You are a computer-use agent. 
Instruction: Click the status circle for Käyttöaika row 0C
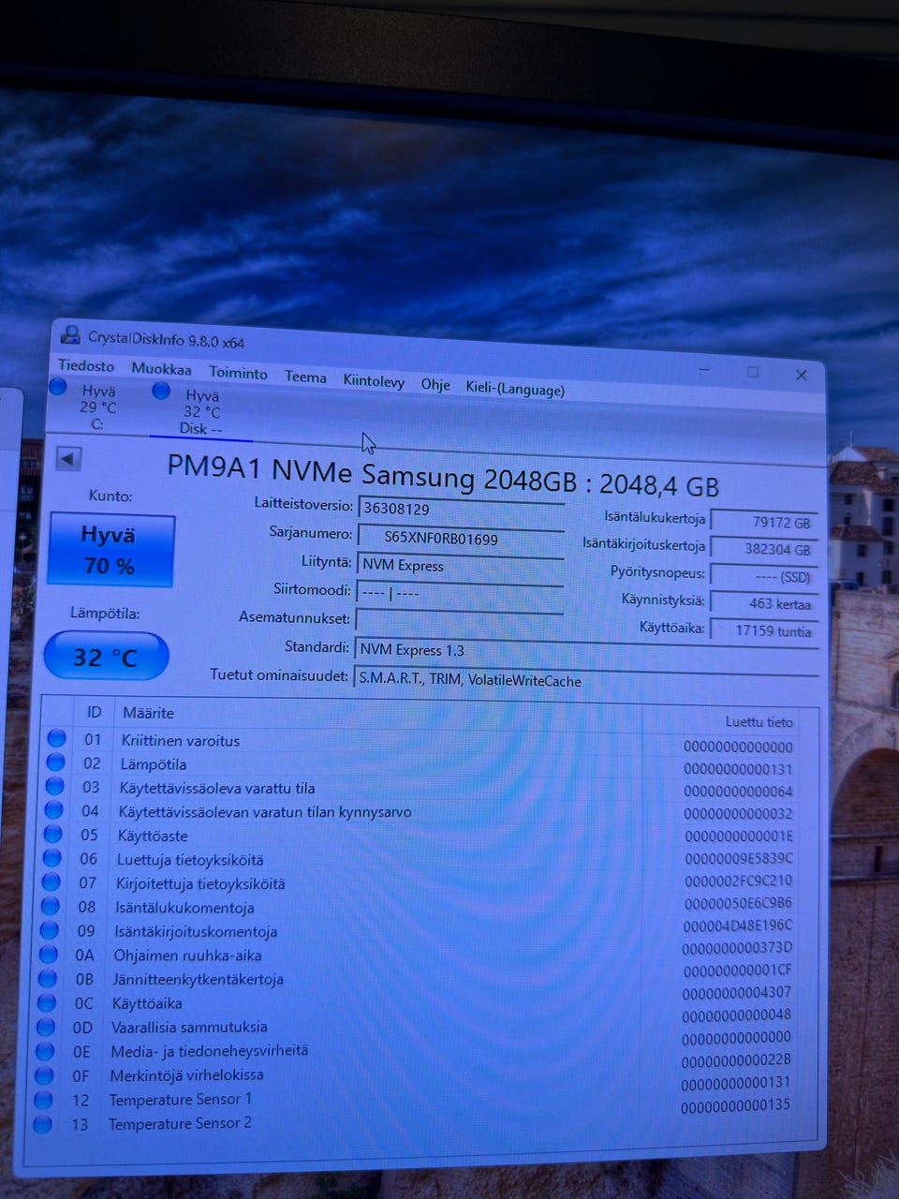tap(46, 1002)
